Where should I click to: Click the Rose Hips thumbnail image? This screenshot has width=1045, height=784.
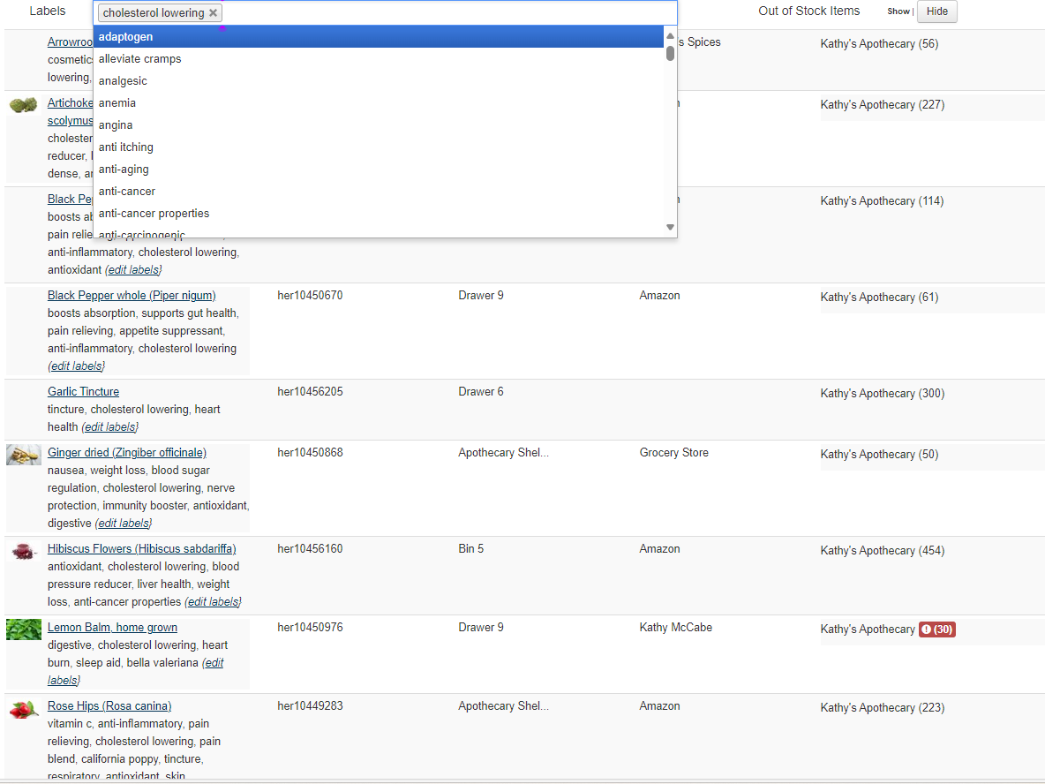pos(23,709)
